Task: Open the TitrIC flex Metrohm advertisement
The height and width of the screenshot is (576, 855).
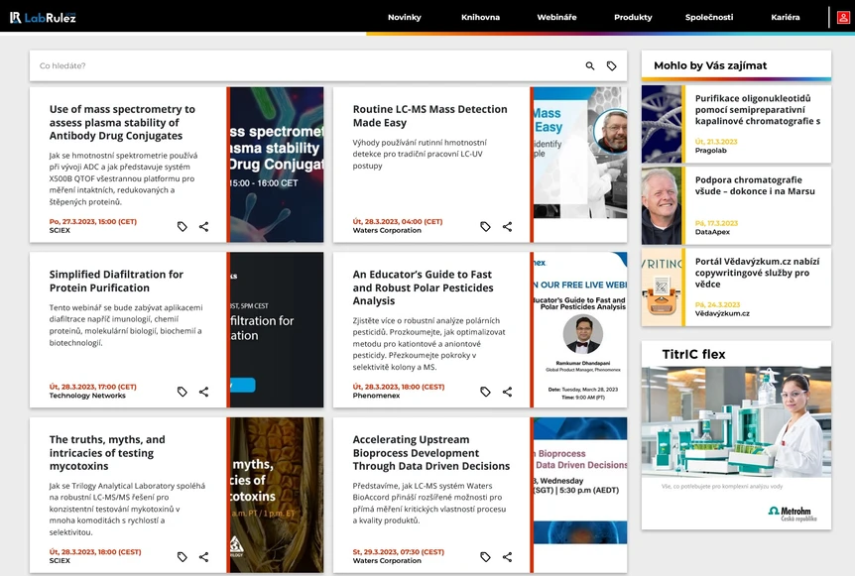Action: (737, 435)
